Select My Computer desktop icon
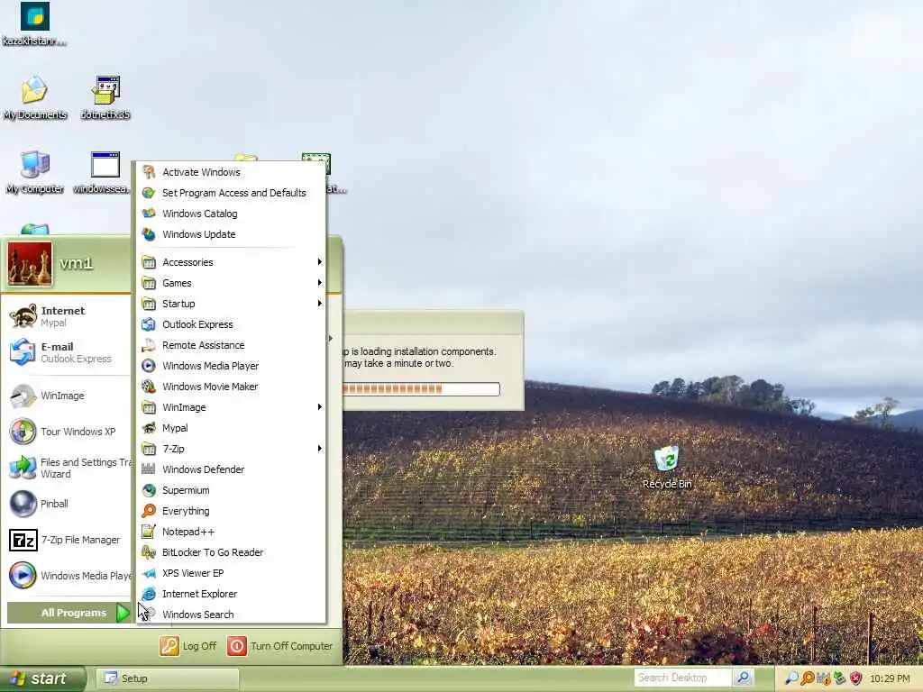The height and width of the screenshot is (692, 923). coord(35,172)
